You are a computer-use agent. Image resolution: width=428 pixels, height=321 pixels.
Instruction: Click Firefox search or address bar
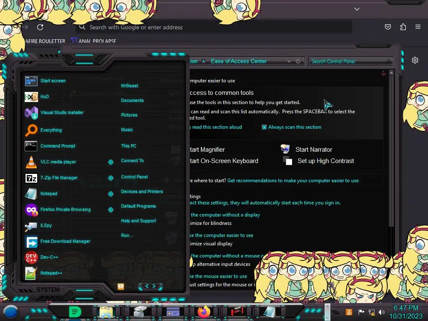coord(214,27)
